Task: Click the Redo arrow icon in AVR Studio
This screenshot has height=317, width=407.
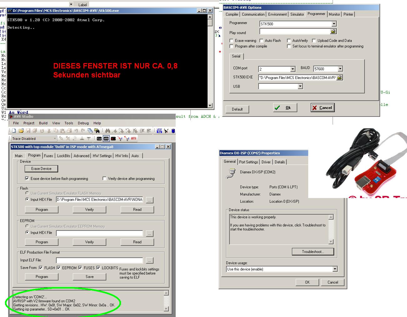Action: click(83, 131)
